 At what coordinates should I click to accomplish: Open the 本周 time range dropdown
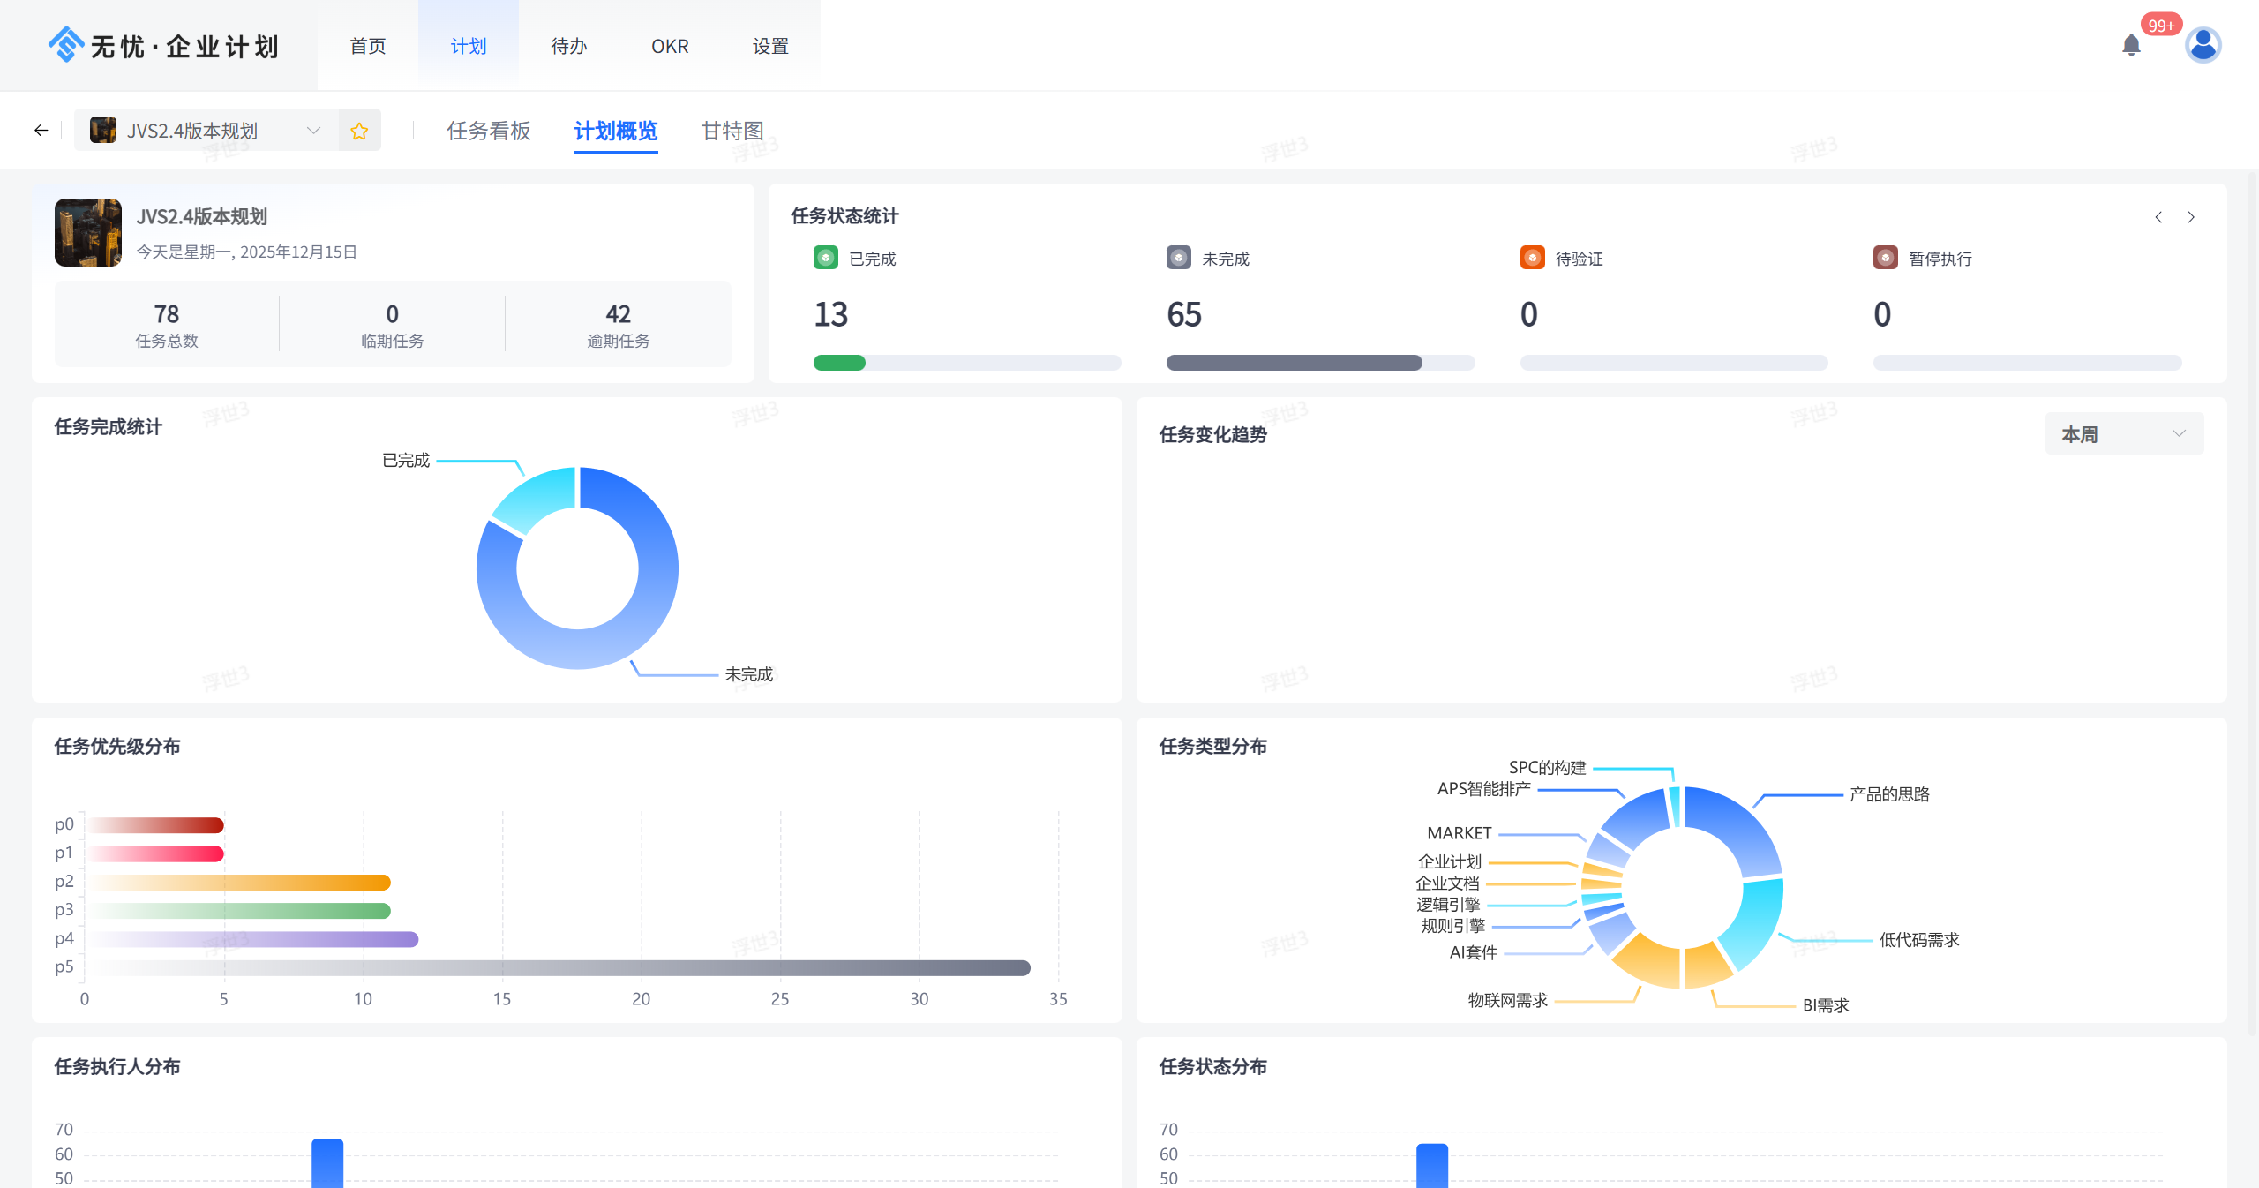tap(2123, 434)
